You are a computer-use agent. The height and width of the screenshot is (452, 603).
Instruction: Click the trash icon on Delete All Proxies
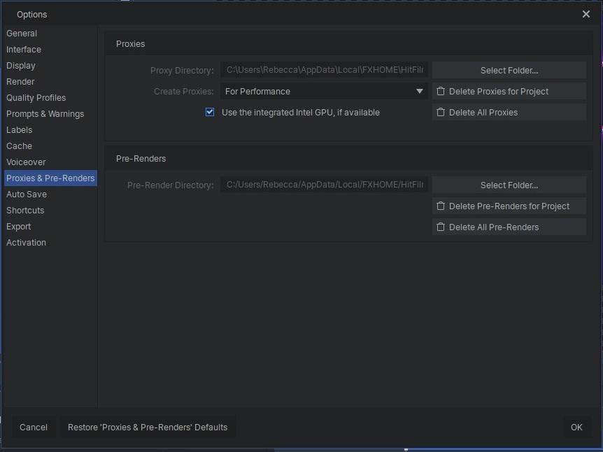tap(441, 112)
